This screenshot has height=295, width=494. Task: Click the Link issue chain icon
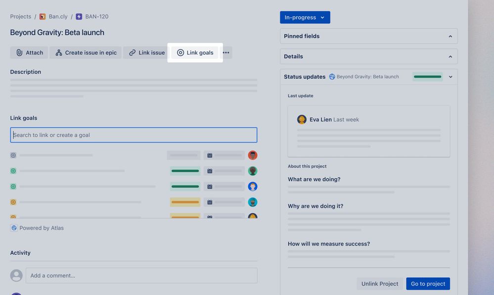[x=132, y=52]
